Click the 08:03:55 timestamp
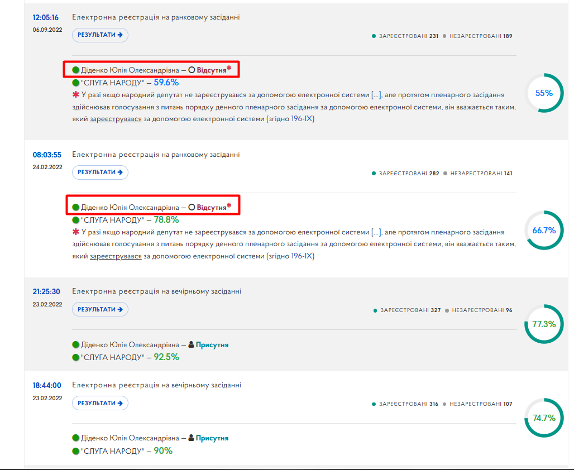Viewport: 574px width, 470px height. (x=47, y=155)
